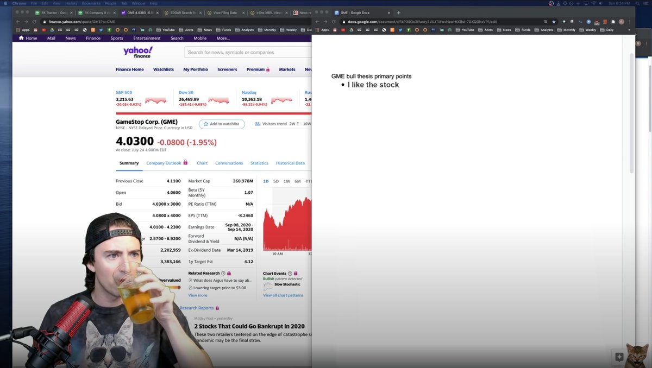Click the Yahoo Finance search field
652x368 pixels.
[248, 52]
